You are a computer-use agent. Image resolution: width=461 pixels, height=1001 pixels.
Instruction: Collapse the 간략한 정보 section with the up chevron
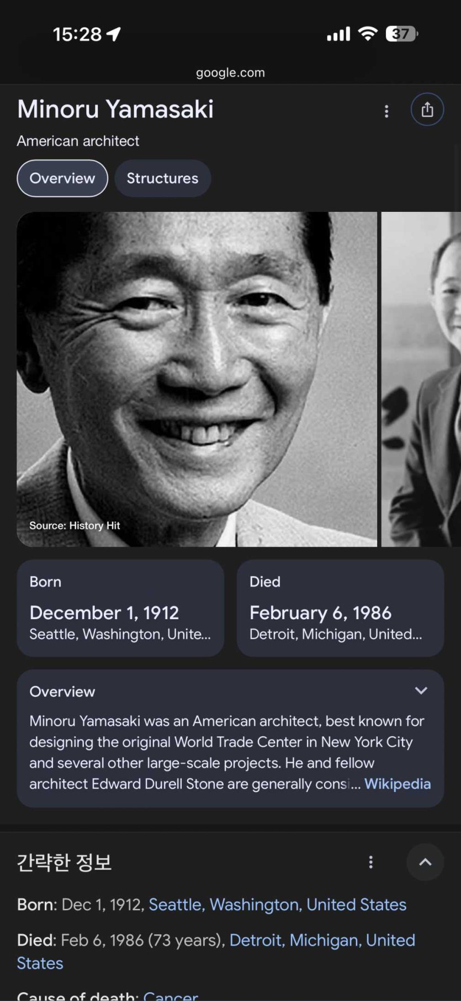(425, 862)
